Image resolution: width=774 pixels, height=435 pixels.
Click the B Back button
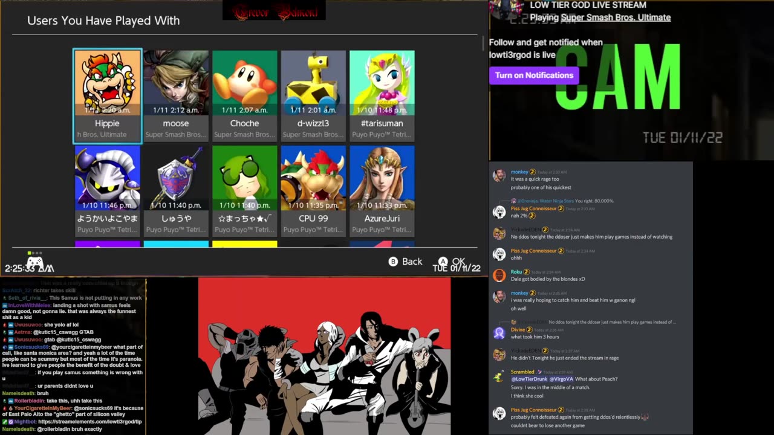405,262
